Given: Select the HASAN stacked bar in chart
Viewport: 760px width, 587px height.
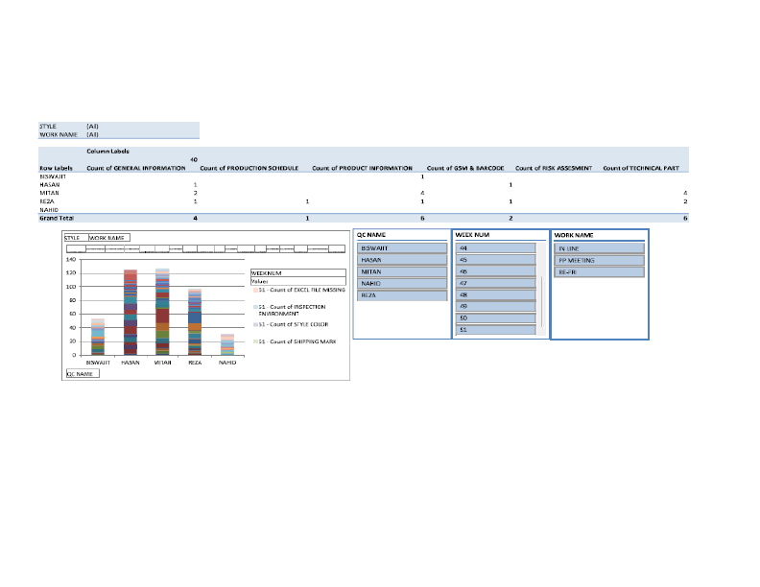Looking at the screenshot, I should pyautogui.click(x=131, y=313).
